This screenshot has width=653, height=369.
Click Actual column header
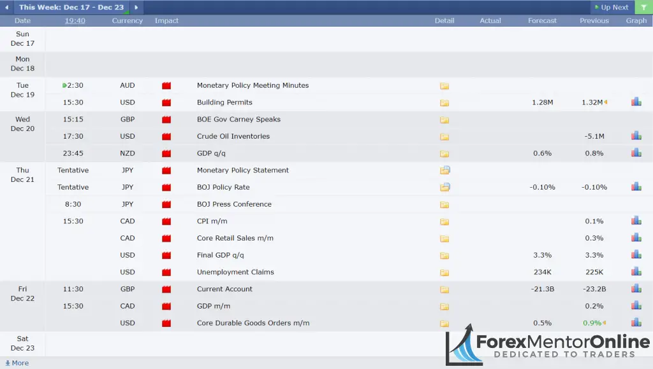coord(490,20)
